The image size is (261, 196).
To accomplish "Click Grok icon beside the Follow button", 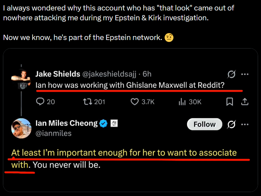I will [231, 124].
